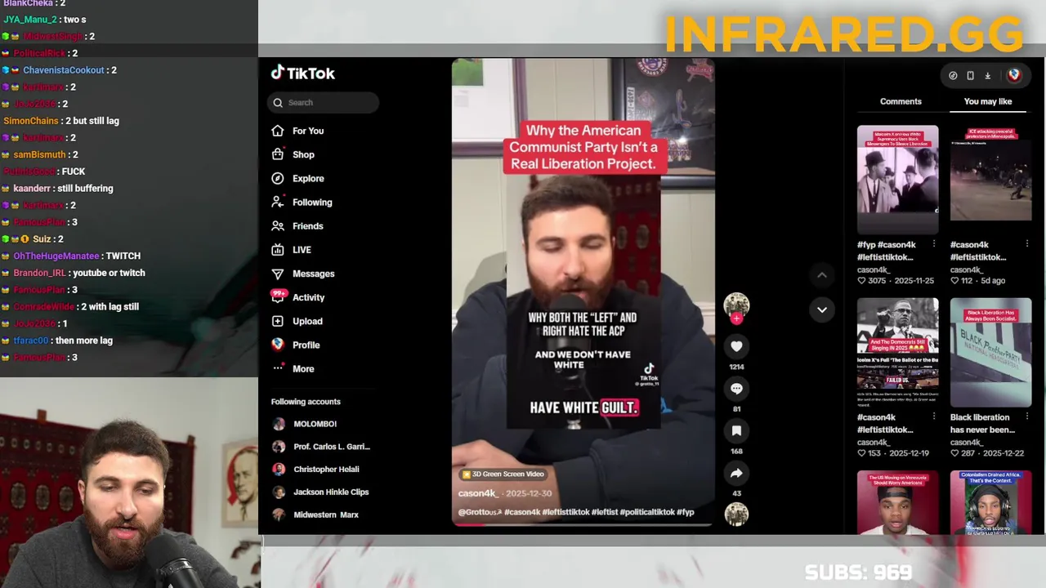Viewport: 1046px width, 588px height.
Task: Open the Friends section
Action: point(308,226)
